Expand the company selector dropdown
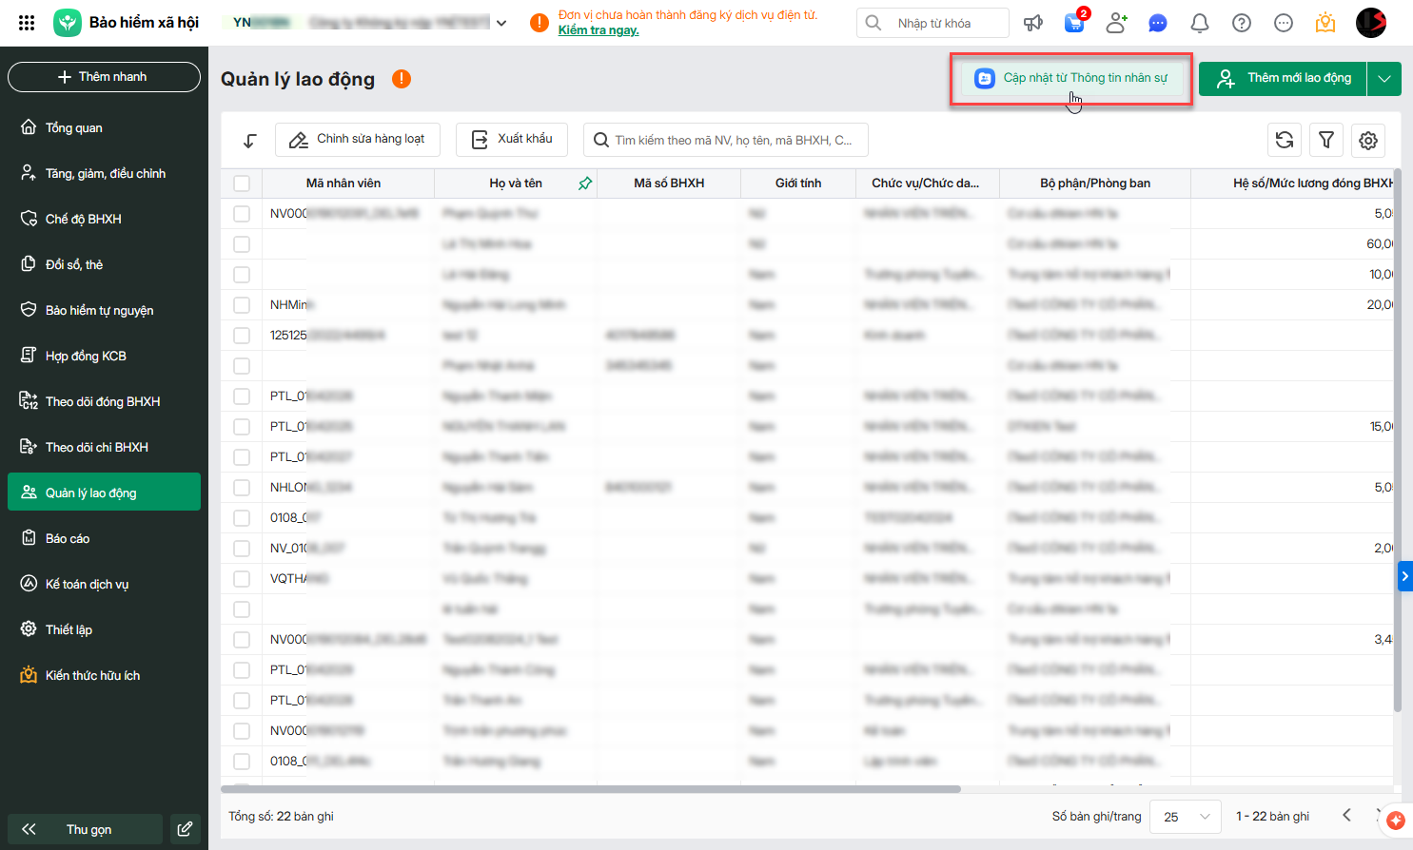Image resolution: width=1413 pixels, height=850 pixels. [501, 23]
